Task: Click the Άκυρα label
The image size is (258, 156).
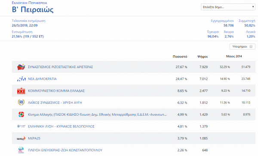Action: [x=229, y=32]
